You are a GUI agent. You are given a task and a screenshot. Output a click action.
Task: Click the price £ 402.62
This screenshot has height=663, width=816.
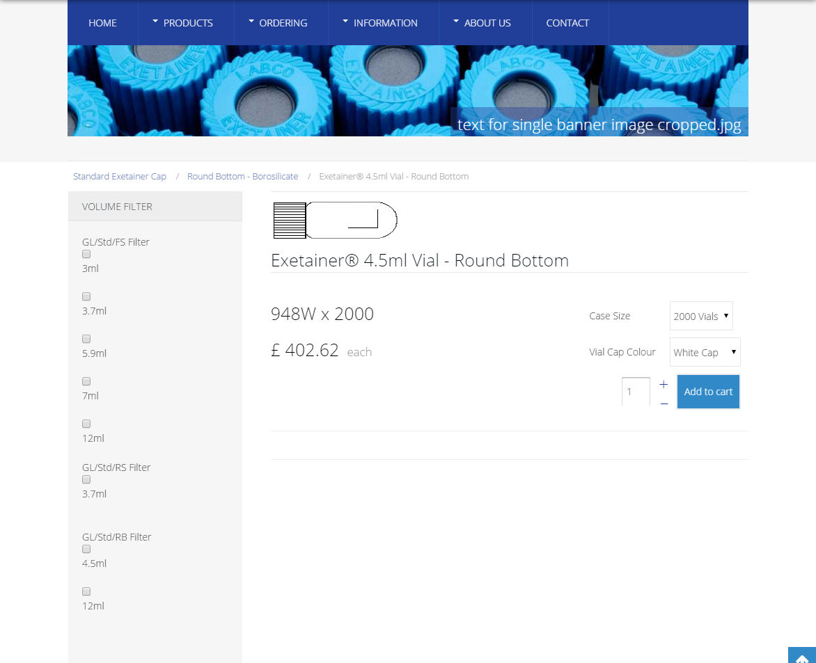coord(305,350)
